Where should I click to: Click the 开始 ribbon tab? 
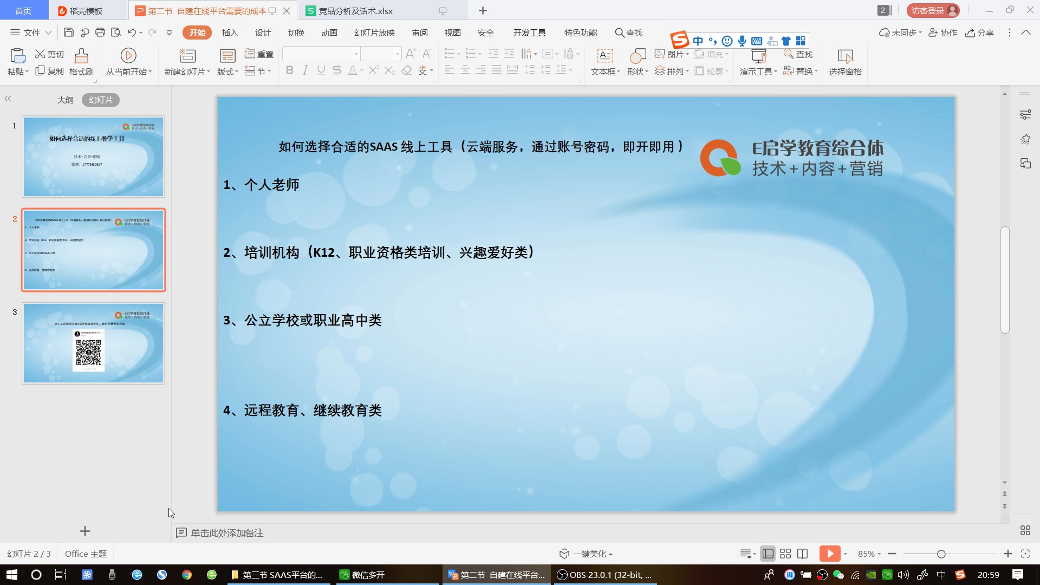(198, 33)
